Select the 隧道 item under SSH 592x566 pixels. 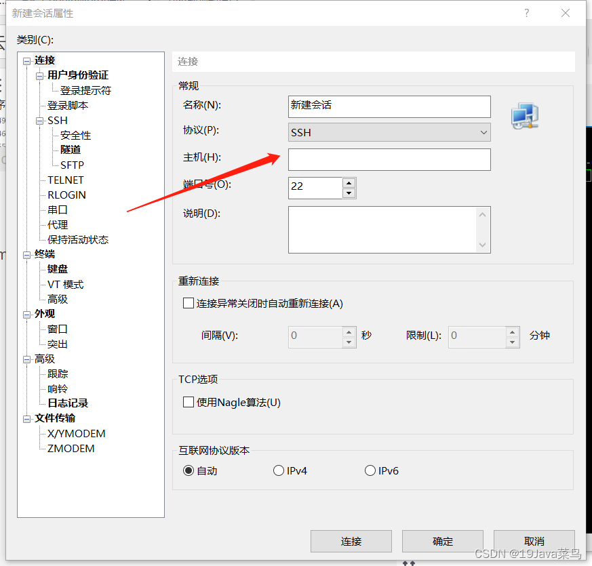71,149
